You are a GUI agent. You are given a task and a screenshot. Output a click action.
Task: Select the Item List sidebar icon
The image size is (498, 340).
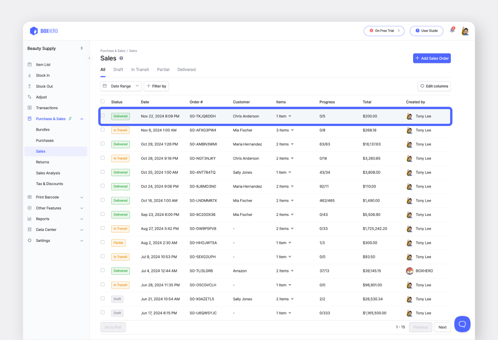(x=29, y=64)
